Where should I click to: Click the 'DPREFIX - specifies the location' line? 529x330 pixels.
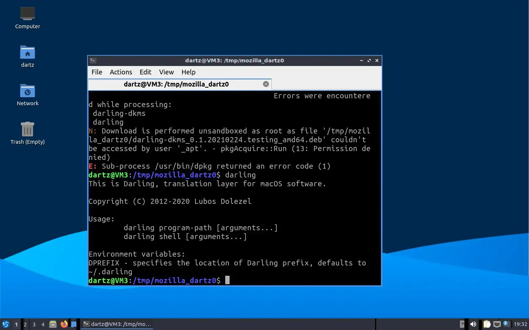[x=227, y=263]
